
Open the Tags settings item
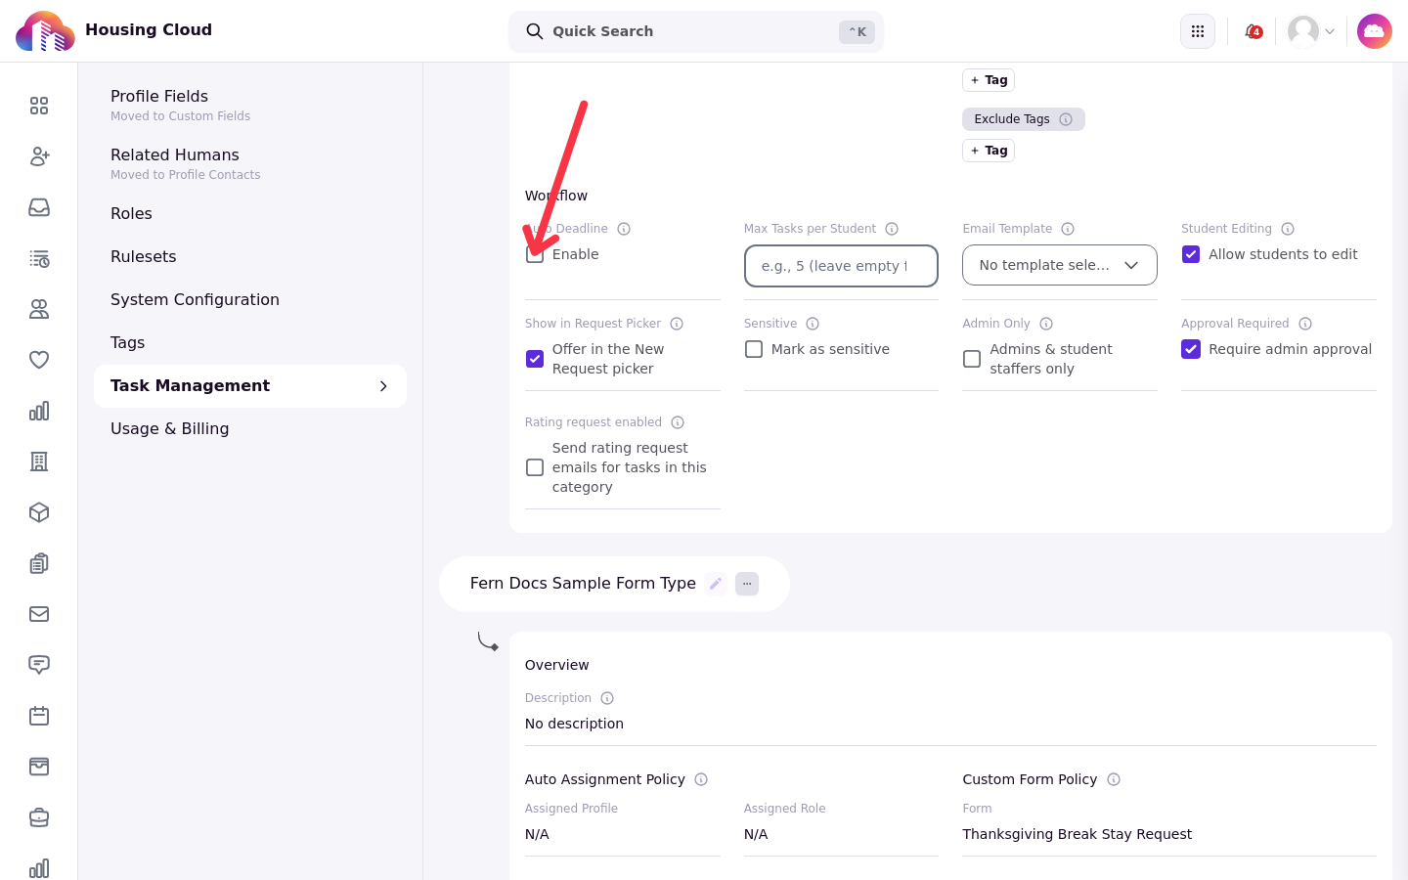[250, 343]
